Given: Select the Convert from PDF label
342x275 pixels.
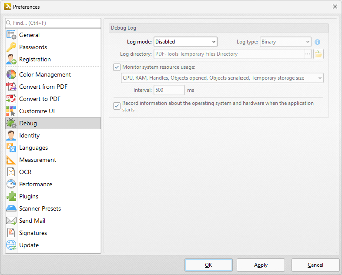Looking at the screenshot, I should [44, 87].
